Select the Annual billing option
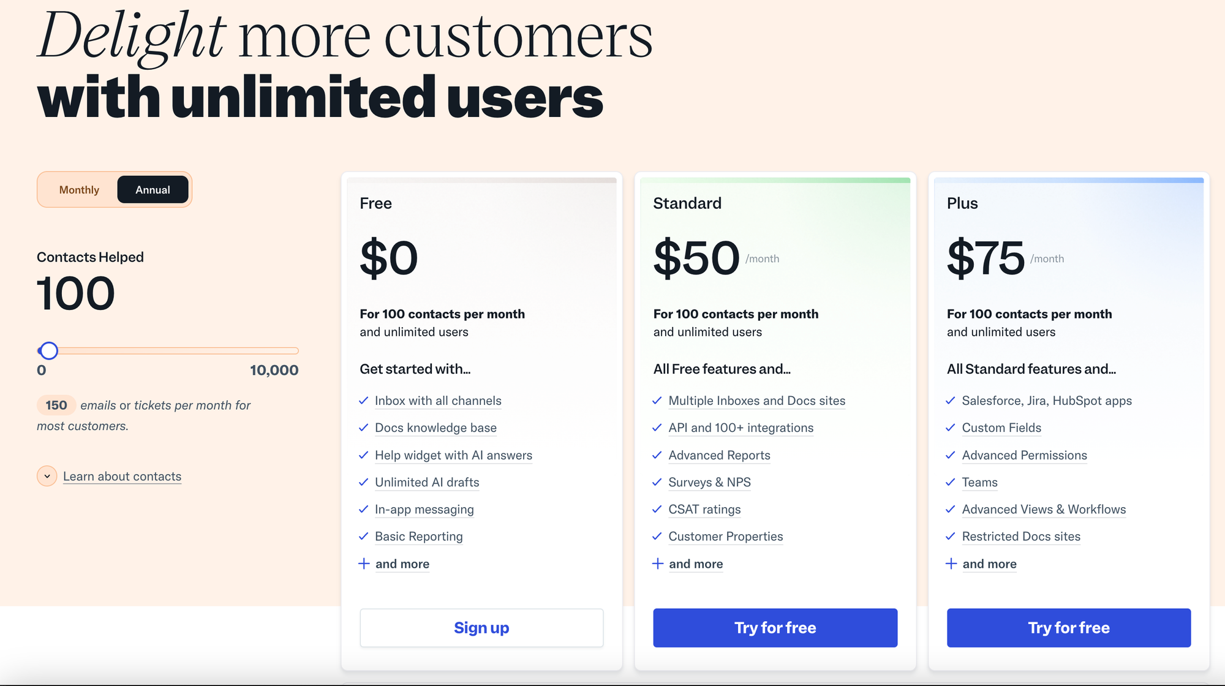1225x686 pixels. tap(153, 190)
